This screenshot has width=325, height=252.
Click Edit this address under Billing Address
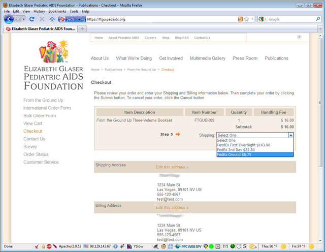(172, 208)
